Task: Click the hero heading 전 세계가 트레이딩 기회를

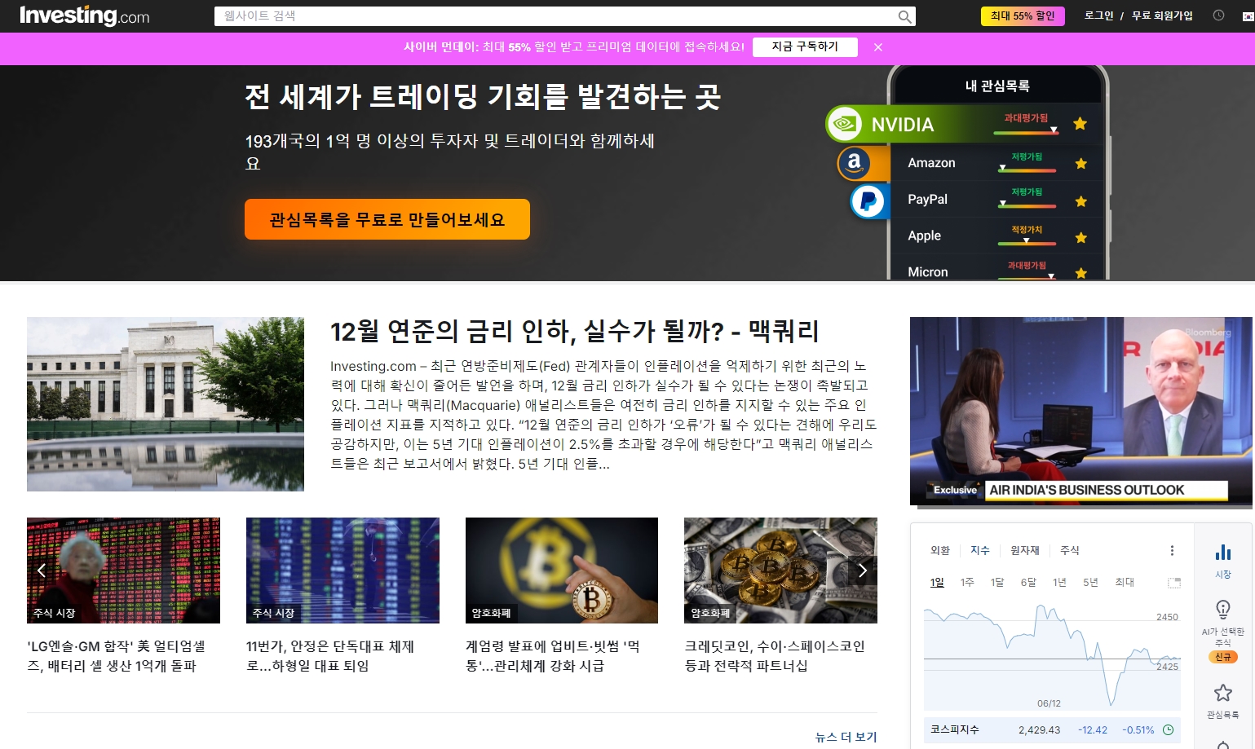Action: 483,97
